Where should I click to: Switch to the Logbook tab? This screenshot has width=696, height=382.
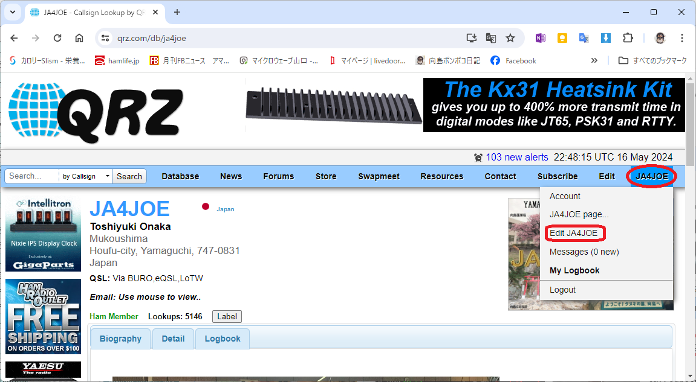[223, 339]
